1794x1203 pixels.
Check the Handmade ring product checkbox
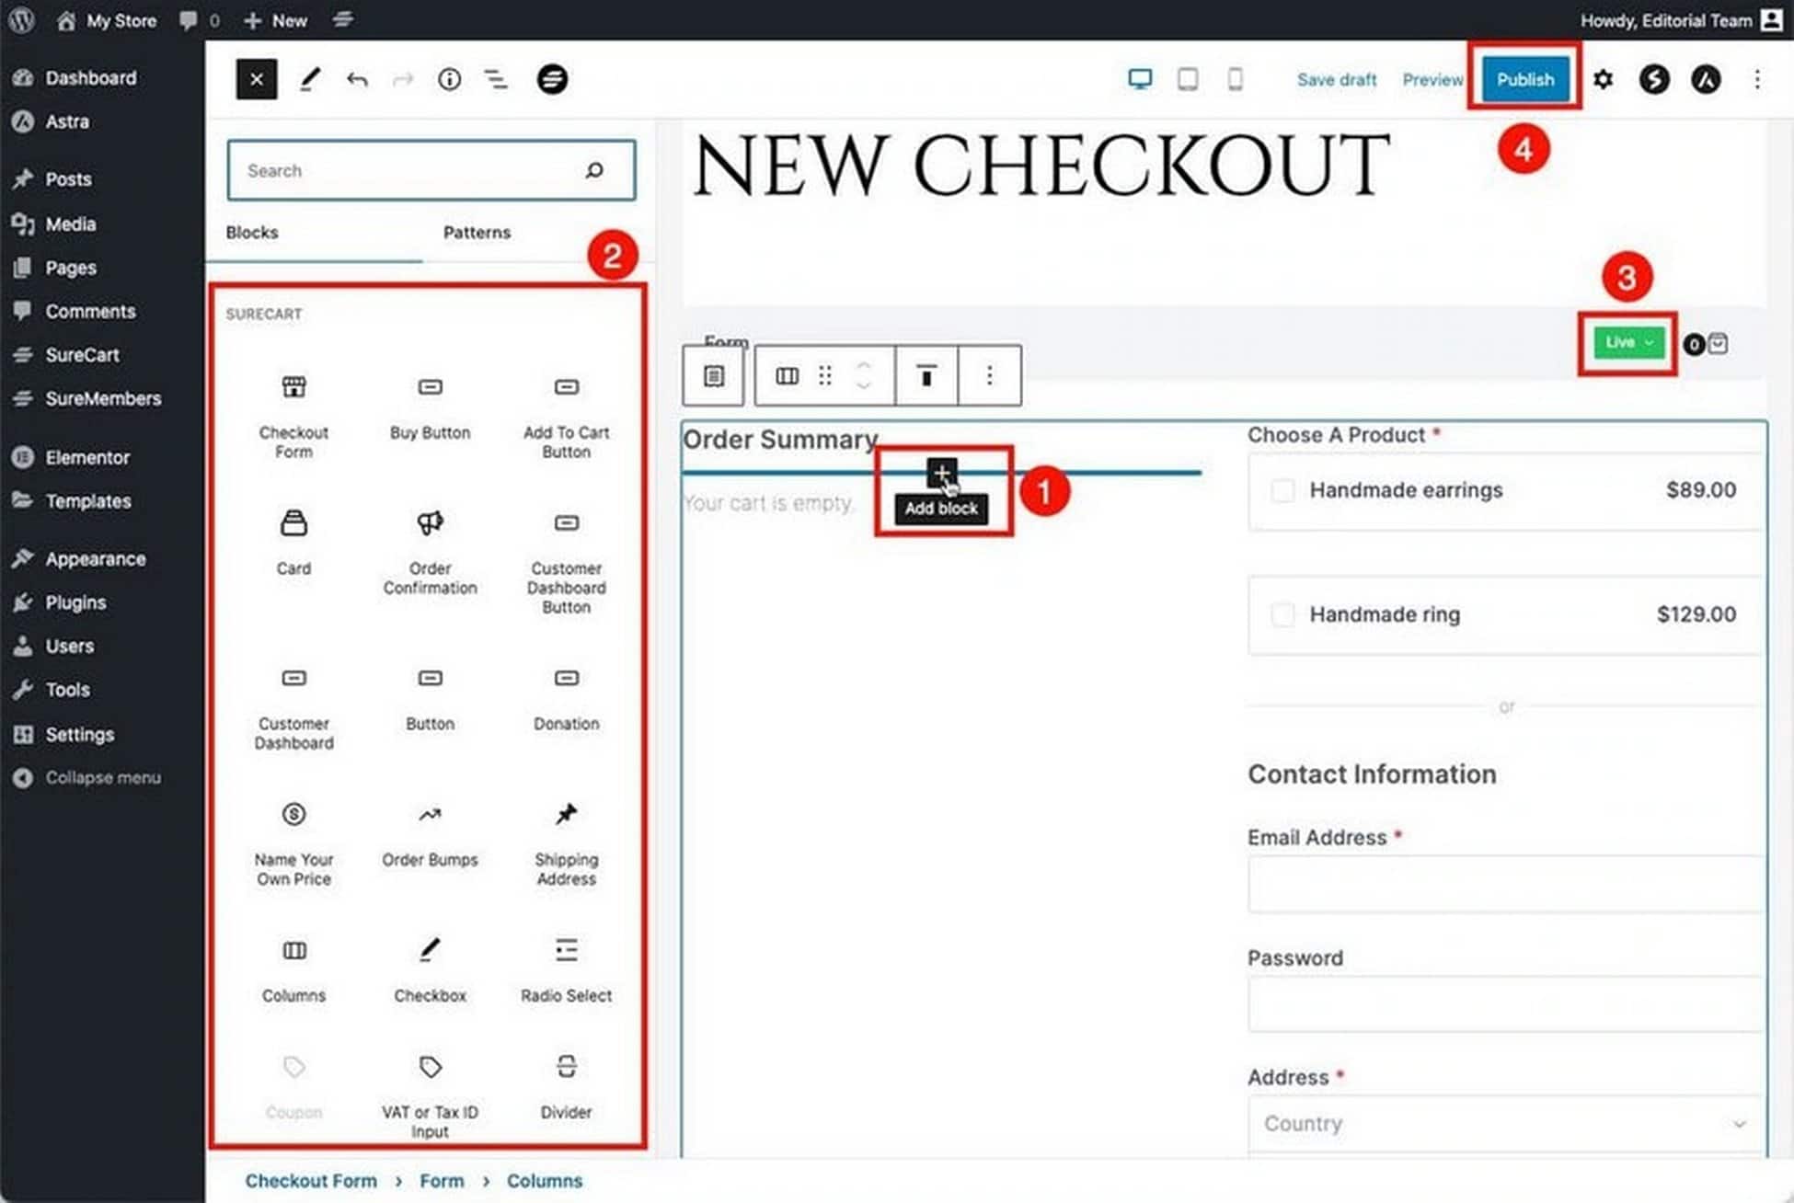[1282, 614]
